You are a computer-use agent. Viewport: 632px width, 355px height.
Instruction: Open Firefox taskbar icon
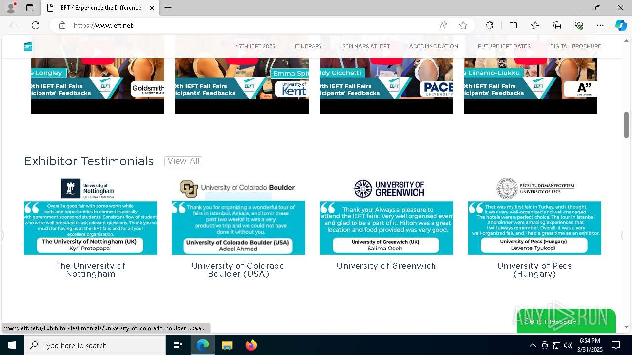pyautogui.click(x=251, y=345)
